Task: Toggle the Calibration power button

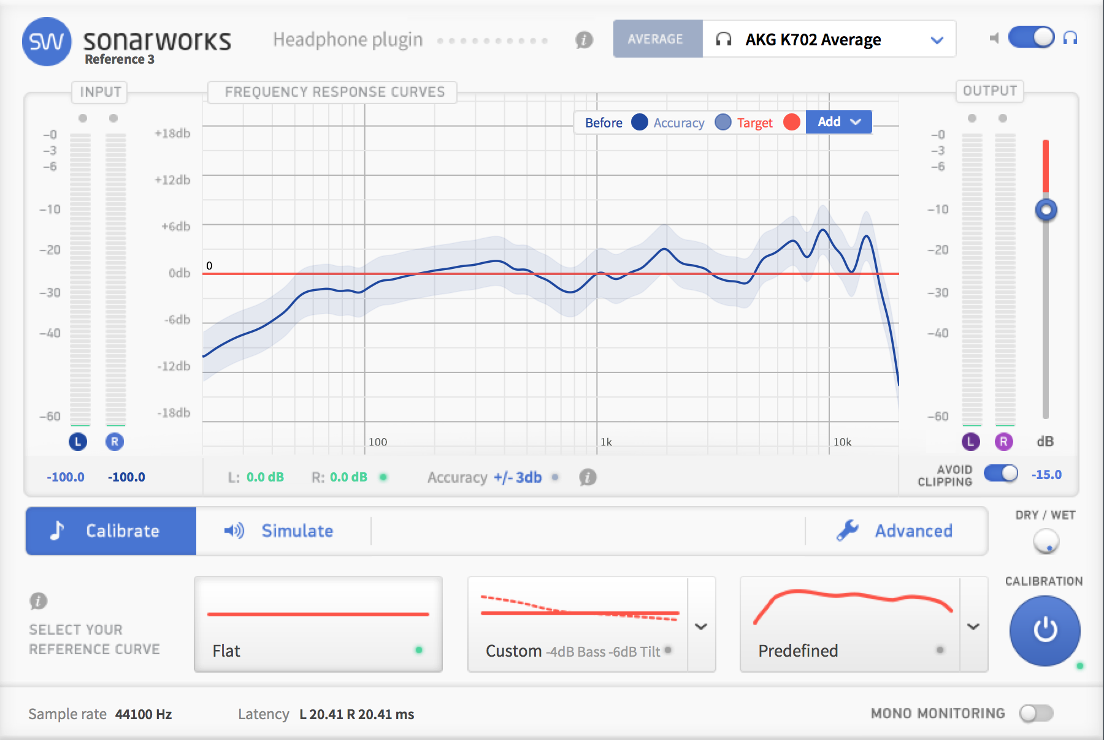Action: coord(1045,630)
